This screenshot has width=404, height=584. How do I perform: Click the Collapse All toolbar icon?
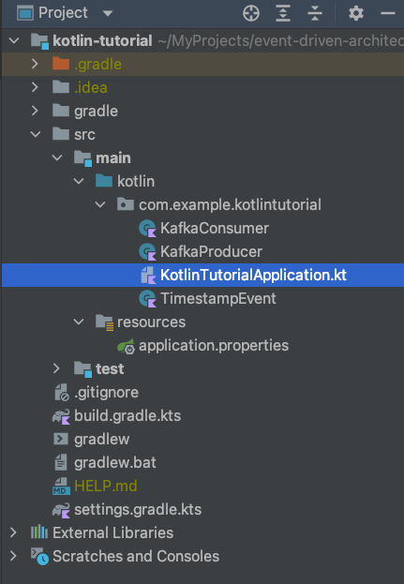(315, 13)
